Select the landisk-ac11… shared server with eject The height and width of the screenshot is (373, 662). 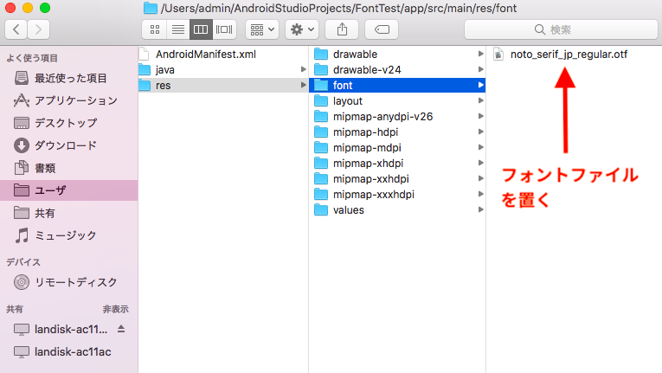[x=71, y=329]
